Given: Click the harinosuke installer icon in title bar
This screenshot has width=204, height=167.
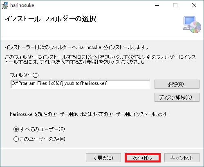Looking at the screenshot, I should coord(5,5).
